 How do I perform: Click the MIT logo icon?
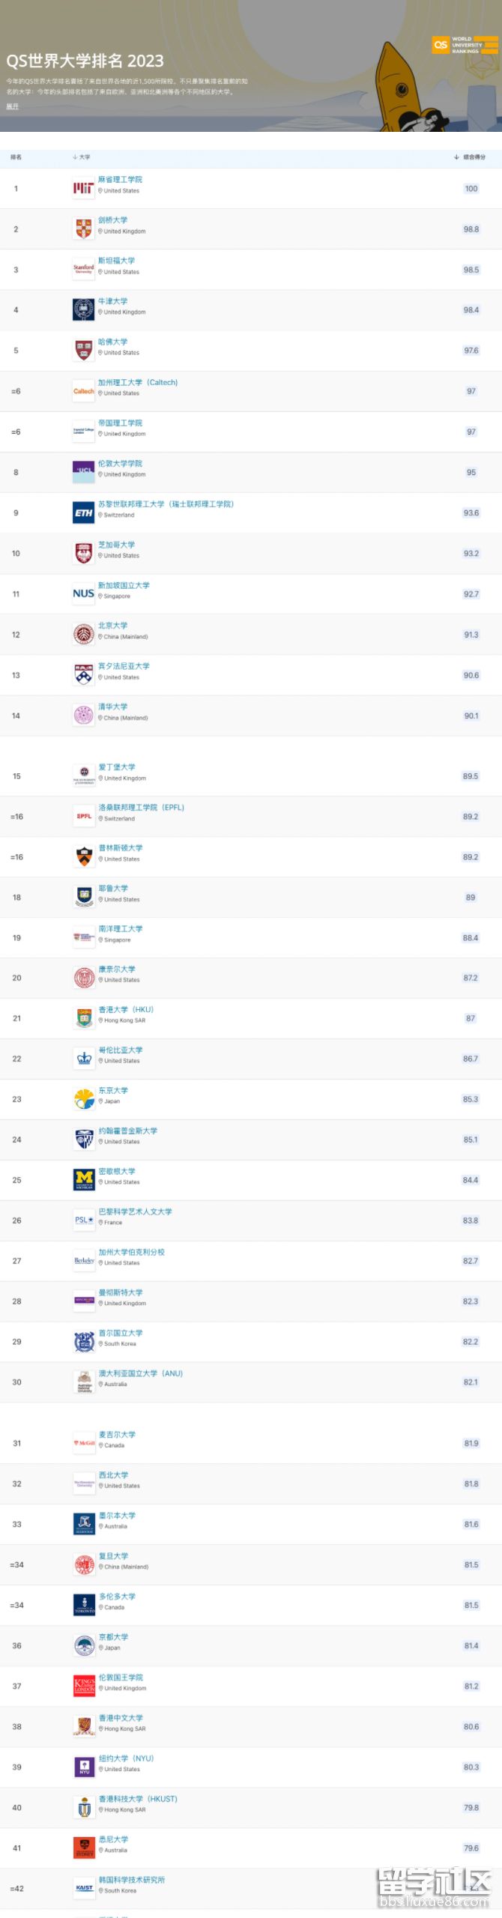83,189
